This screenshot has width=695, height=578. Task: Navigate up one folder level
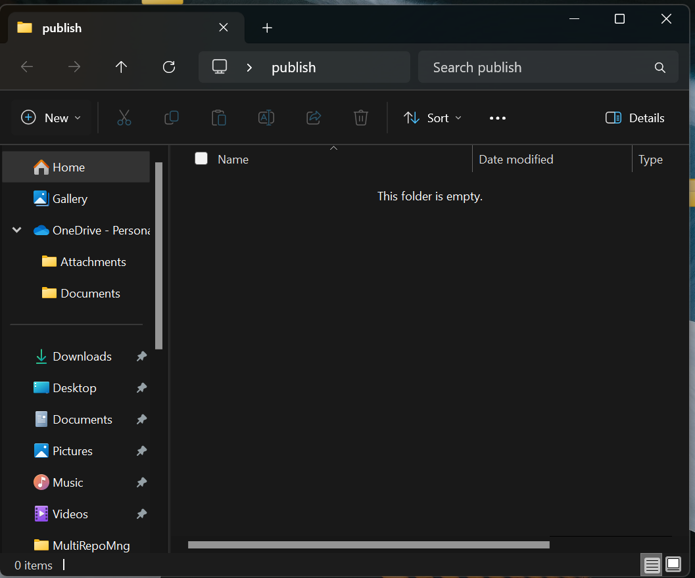coord(121,66)
